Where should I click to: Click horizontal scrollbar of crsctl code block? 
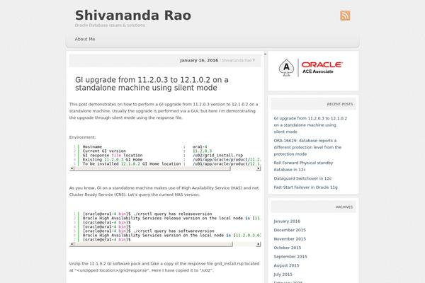click(x=153, y=244)
